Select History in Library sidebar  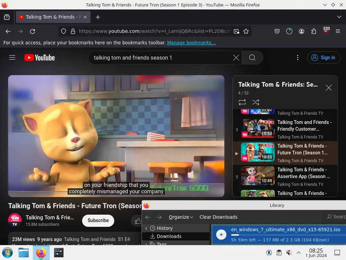coord(175,228)
